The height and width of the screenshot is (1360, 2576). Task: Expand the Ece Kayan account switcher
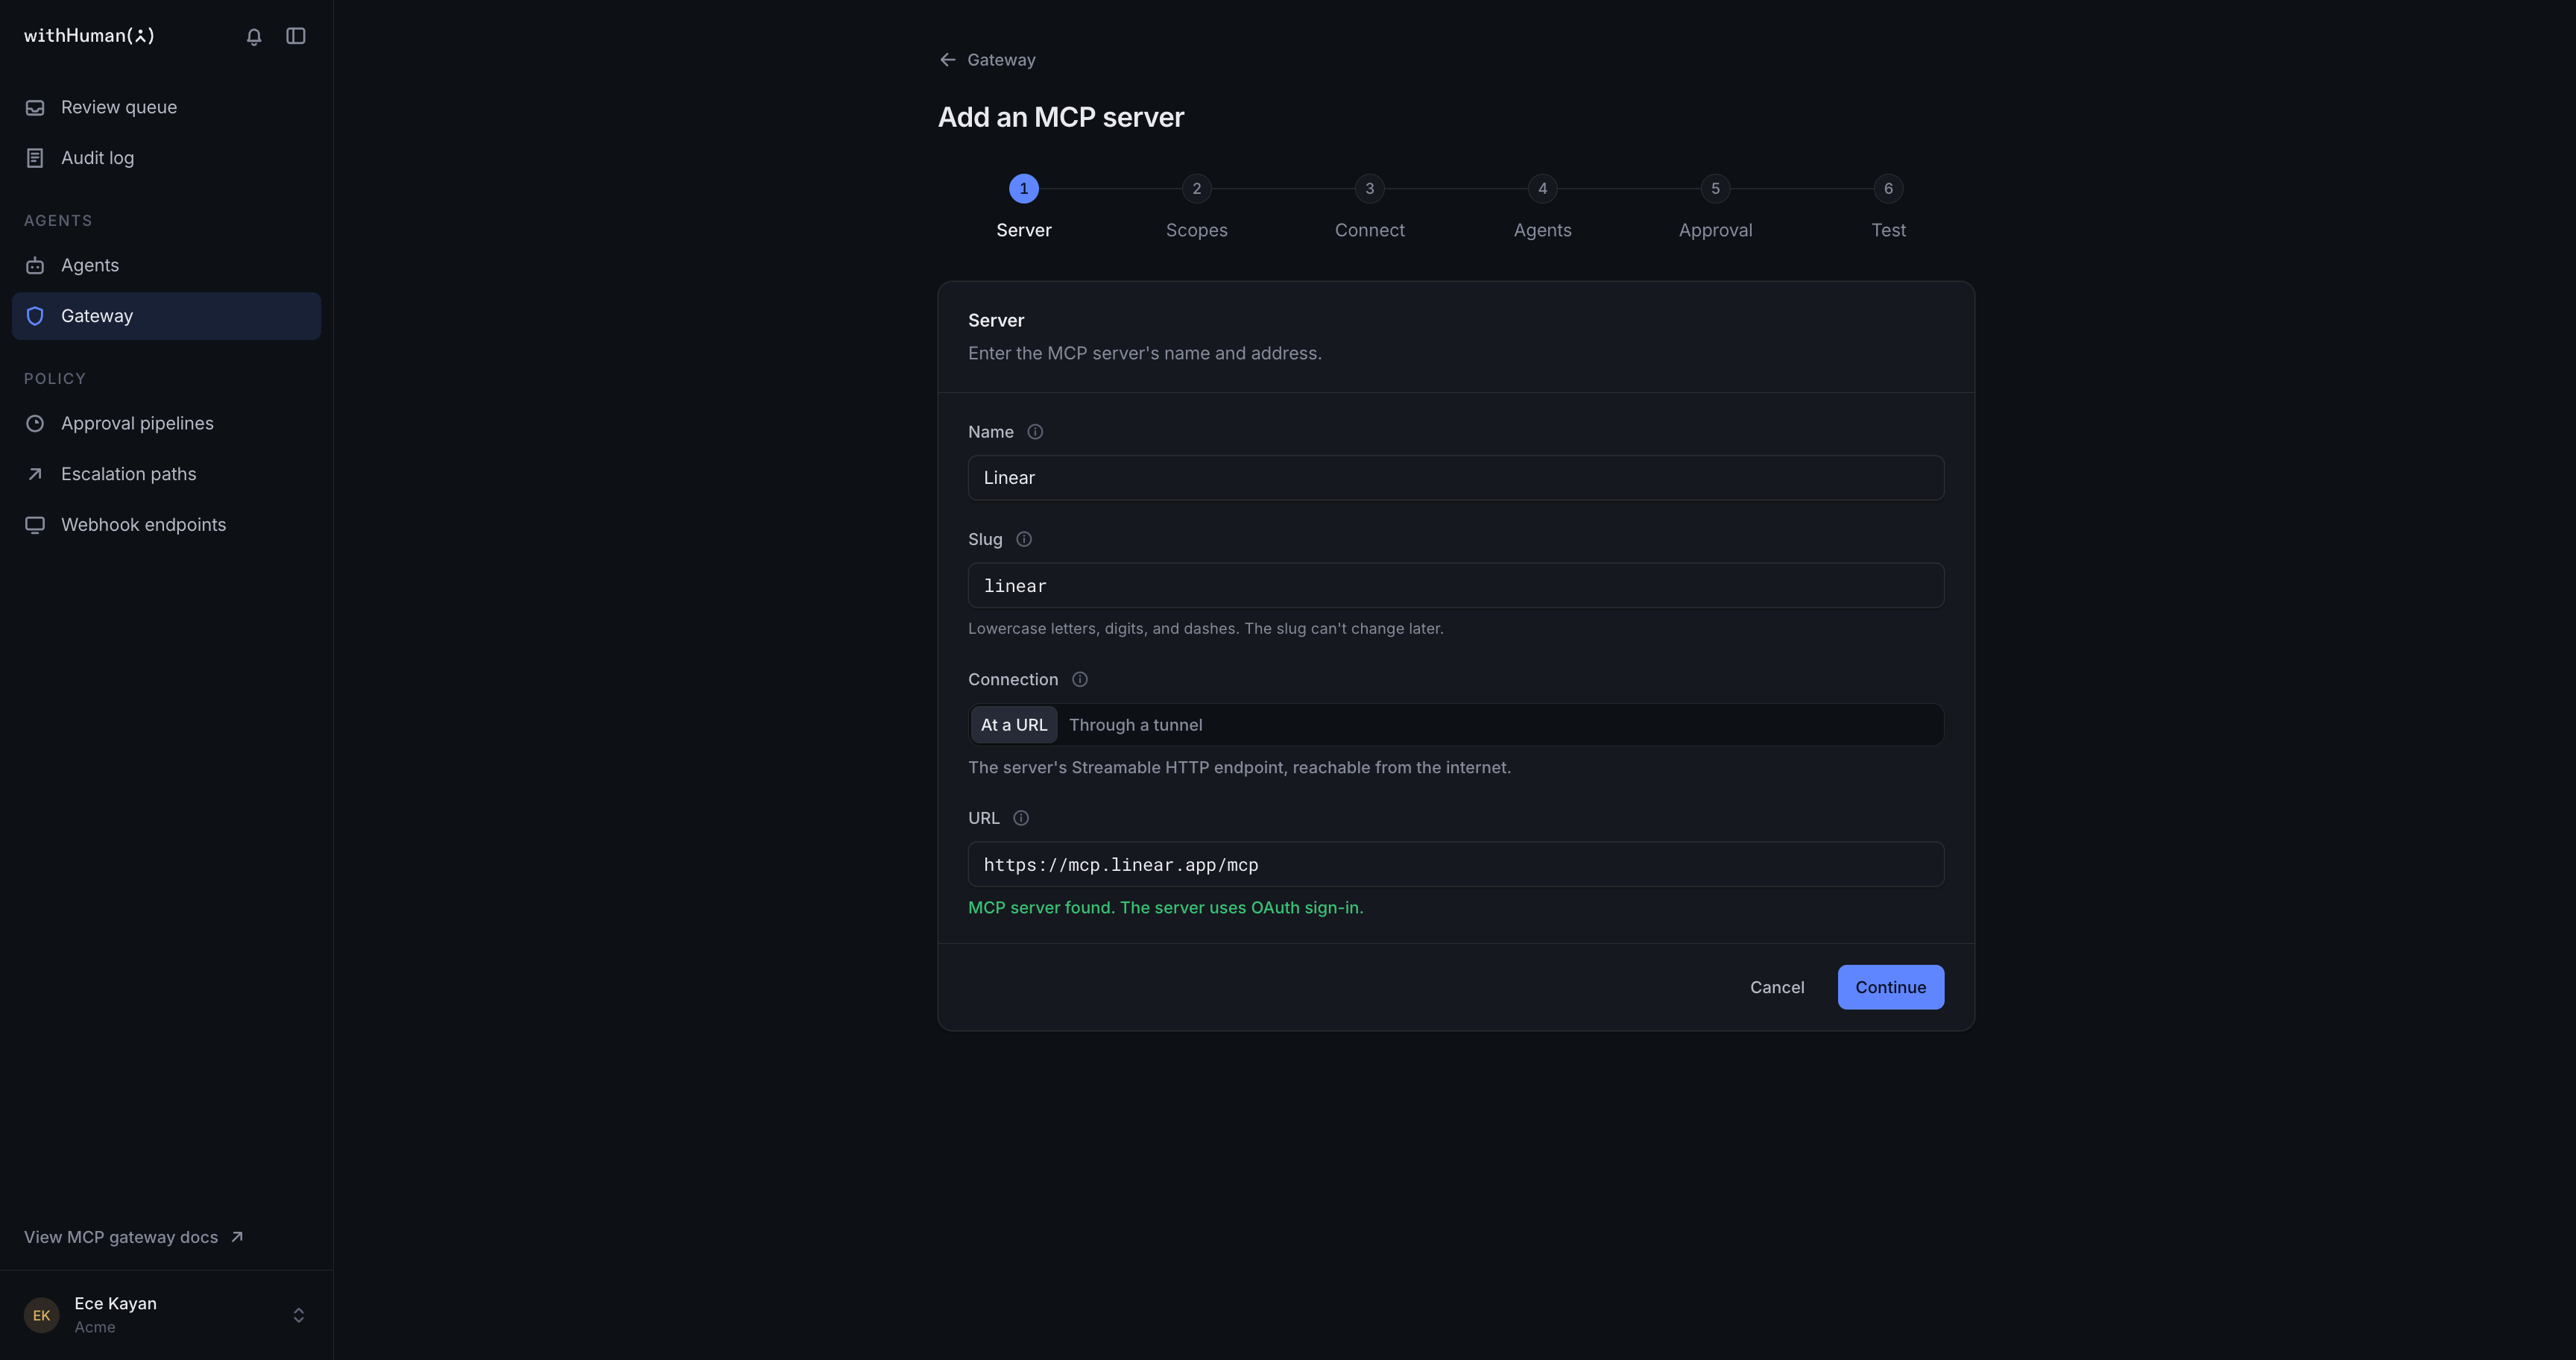click(299, 1315)
